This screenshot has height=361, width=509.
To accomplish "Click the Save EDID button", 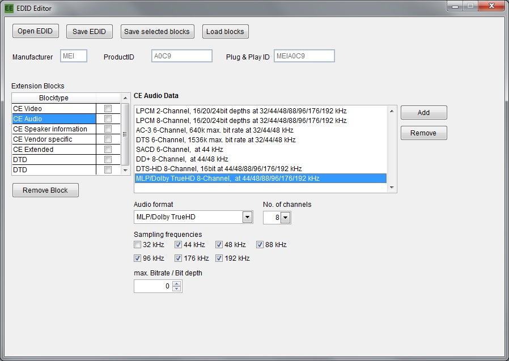I will pyautogui.click(x=89, y=32).
